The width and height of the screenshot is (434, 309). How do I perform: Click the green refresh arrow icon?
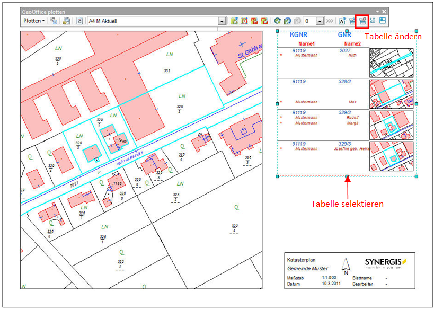point(277,21)
